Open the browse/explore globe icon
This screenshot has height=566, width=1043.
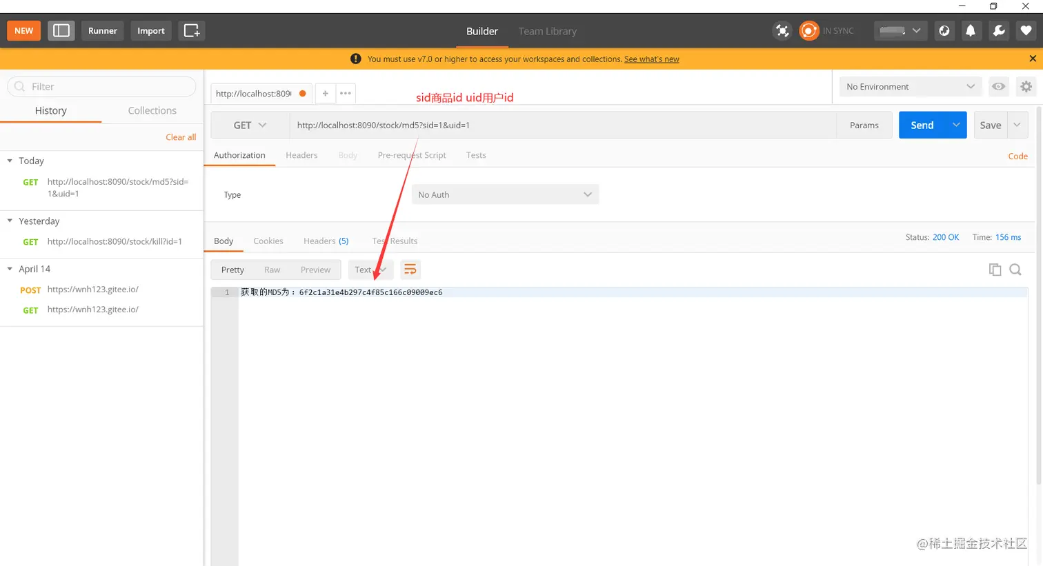click(944, 30)
